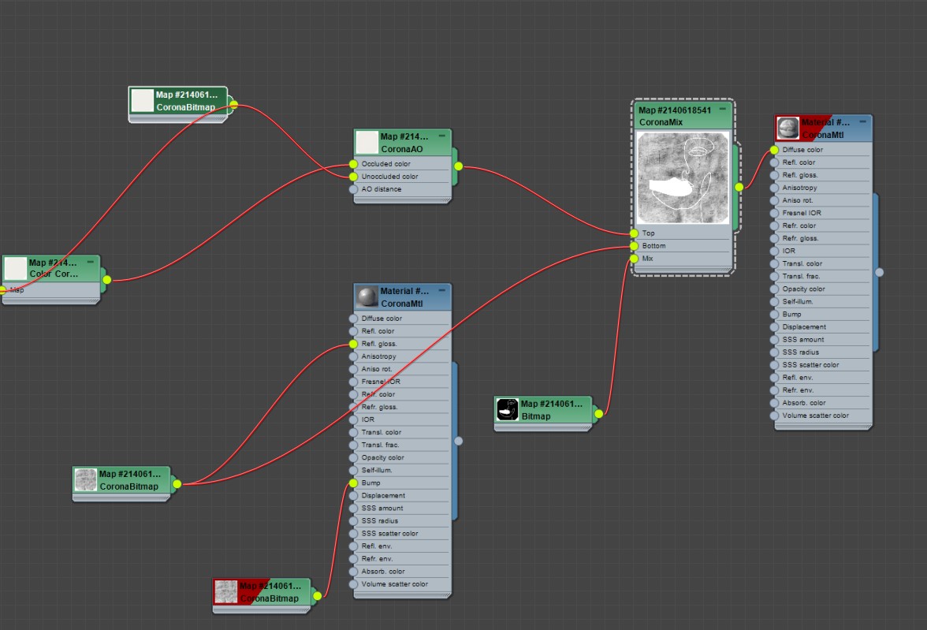This screenshot has width=927, height=630.
Task: Click the top CoronaBitmap white thumbnail
Action: 142,101
